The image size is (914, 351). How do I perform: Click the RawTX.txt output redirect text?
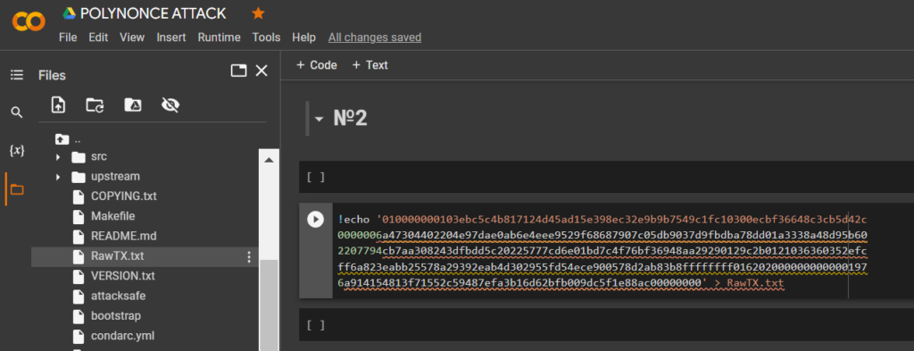(x=755, y=283)
